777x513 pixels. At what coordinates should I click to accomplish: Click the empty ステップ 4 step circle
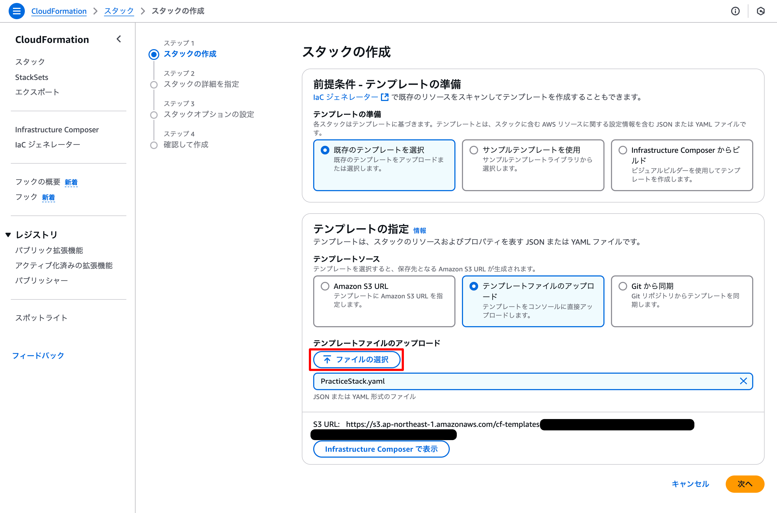coord(154,145)
